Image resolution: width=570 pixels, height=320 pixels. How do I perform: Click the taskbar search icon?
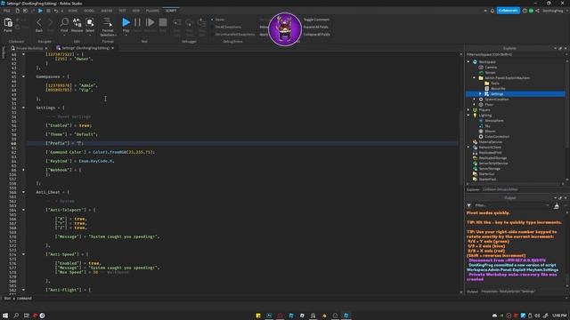(x=16, y=316)
